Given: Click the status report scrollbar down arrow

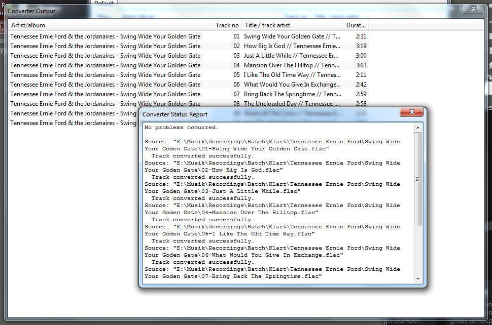Looking at the screenshot, I should (417, 278).
